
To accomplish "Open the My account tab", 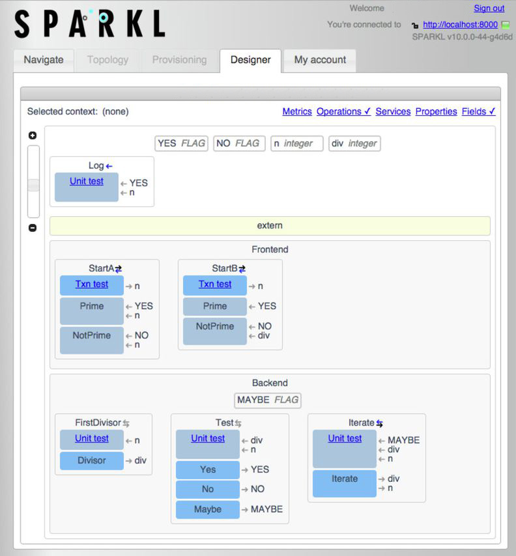I will point(320,60).
